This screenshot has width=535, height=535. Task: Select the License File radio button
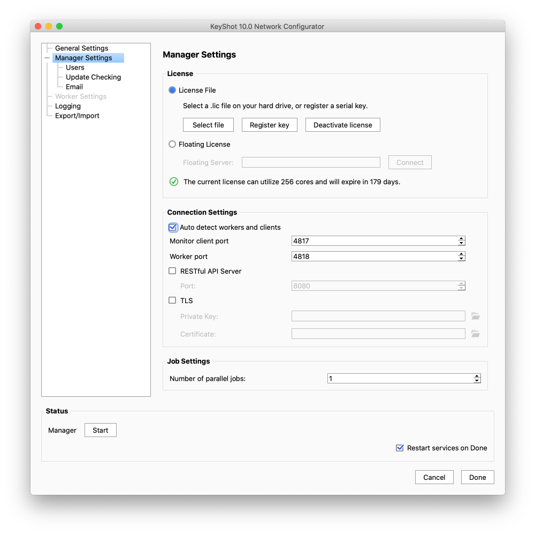tap(172, 90)
